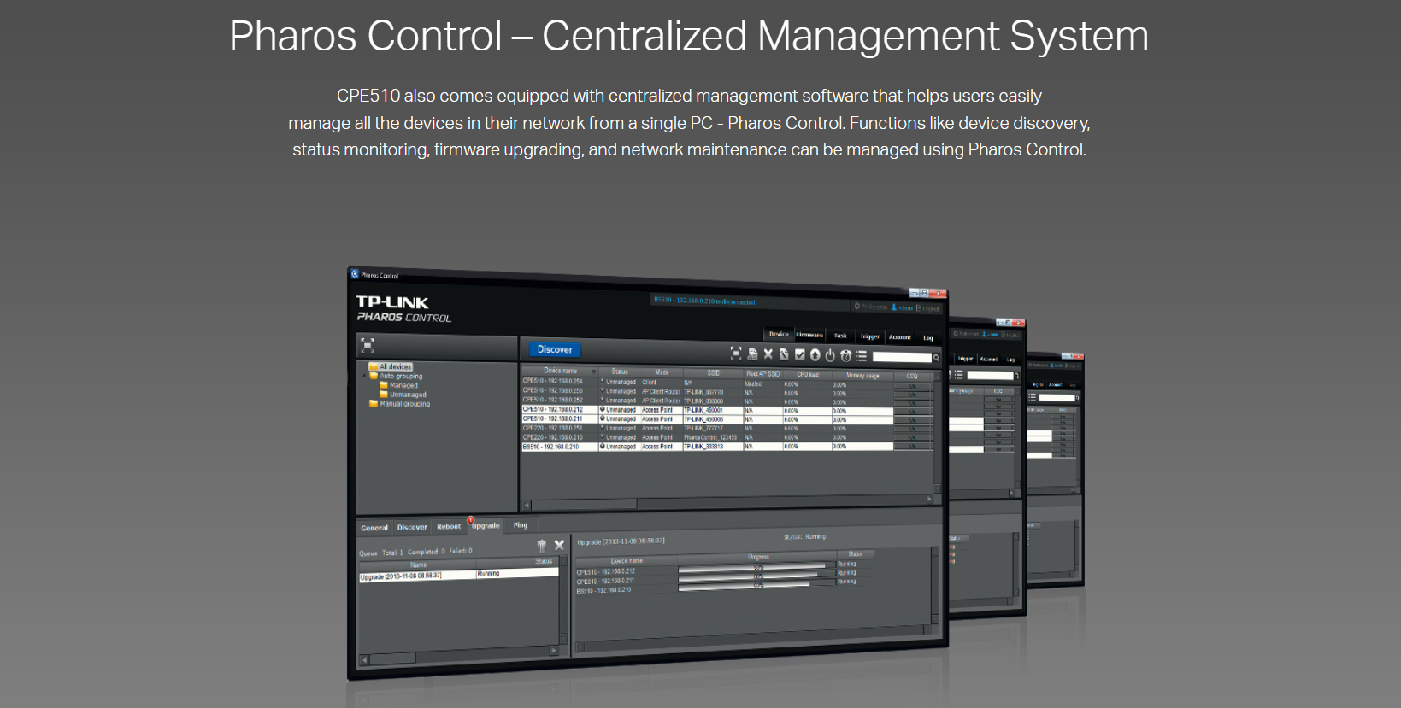Image resolution: width=1401 pixels, height=708 pixels.
Task: Switch to the Trigger tab
Action: 869,336
